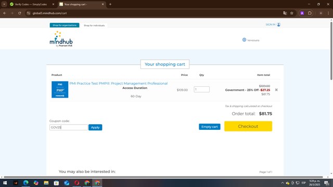Open site information icon in address bar
The width and height of the screenshot is (333, 187).
click(x=29, y=13)
